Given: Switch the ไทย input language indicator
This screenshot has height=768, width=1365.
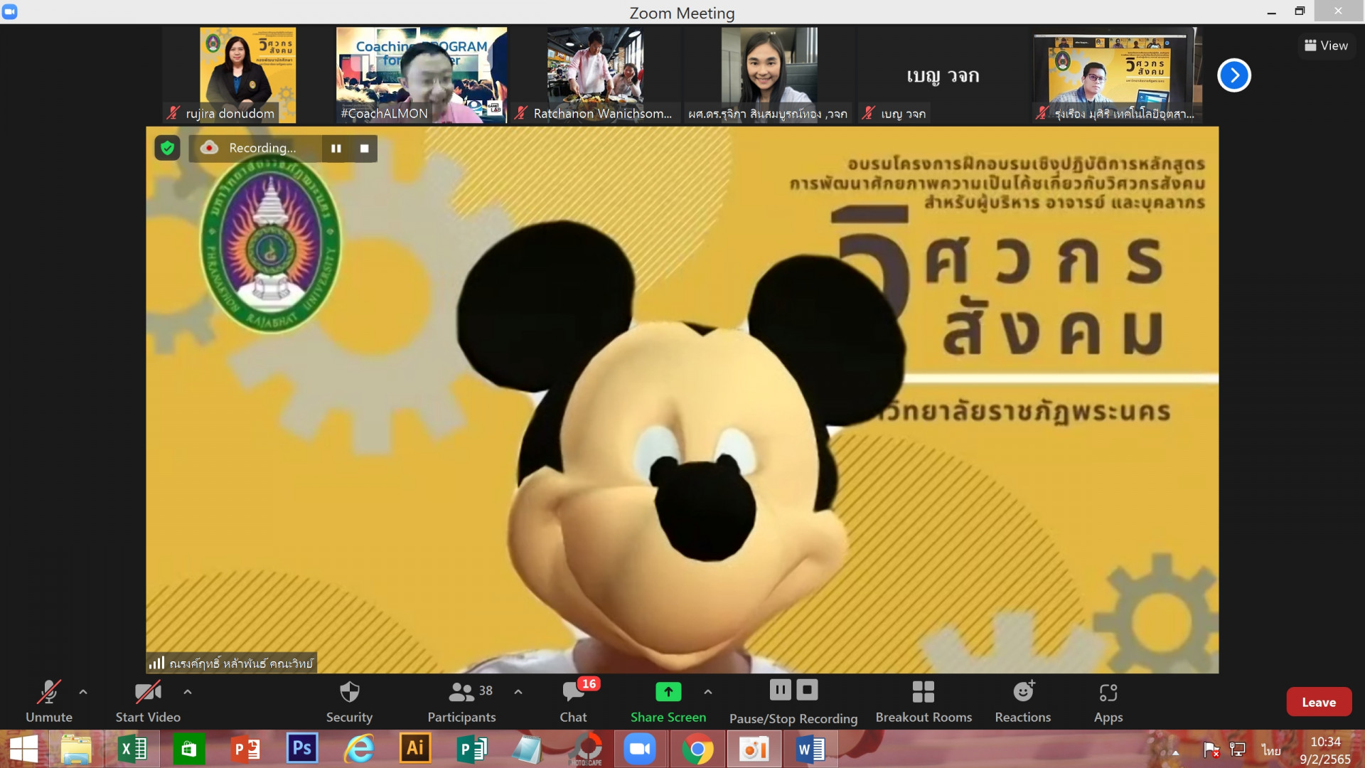Looking at the screenshot, I should (1271, 750).
